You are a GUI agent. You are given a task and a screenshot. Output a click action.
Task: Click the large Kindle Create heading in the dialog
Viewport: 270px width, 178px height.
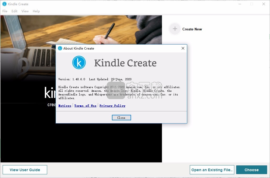[125, 63]
